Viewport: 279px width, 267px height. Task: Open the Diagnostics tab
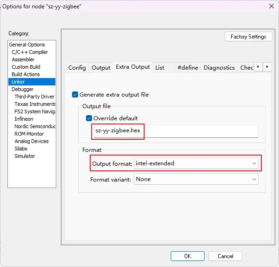[219, 68]
